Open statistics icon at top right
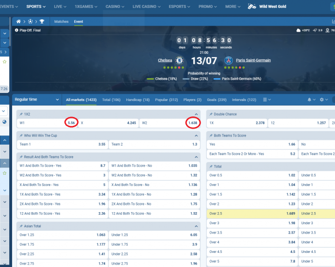Viewport: 335px width, 267px height. [333, 21]
